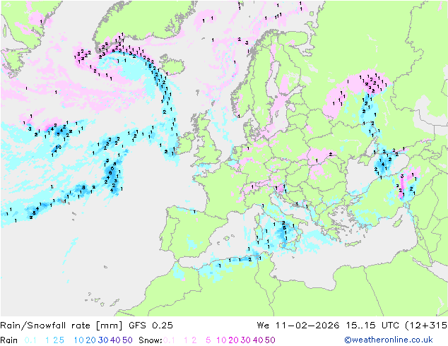Click the "15..15 UTC" time text

point(372,326)
